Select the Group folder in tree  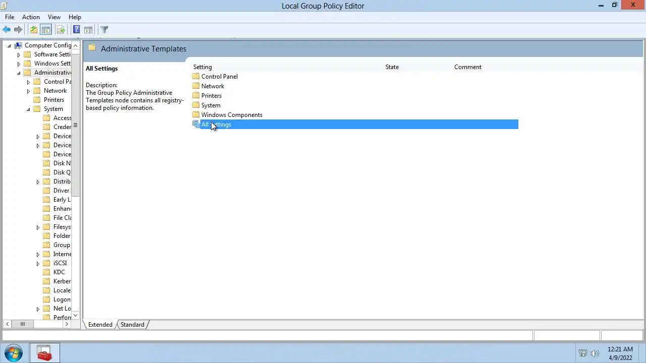pyautogui.click(x=62, y=245)
